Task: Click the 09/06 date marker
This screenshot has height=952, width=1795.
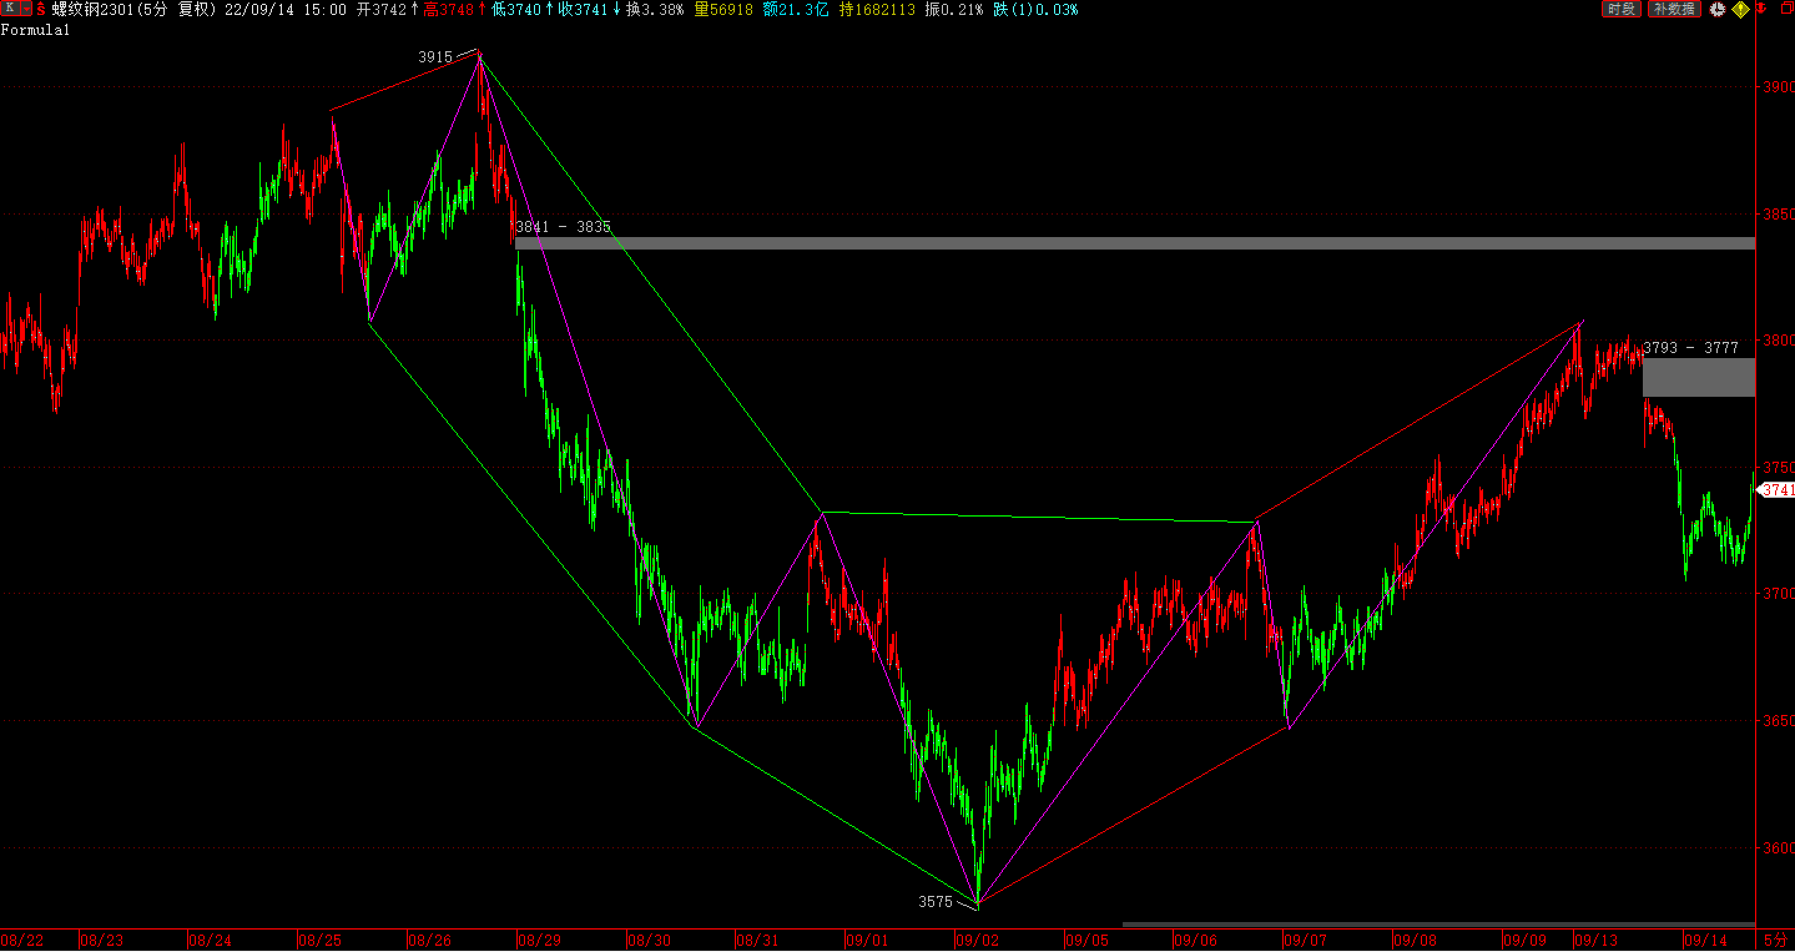Action: (x=1196, y=941)
